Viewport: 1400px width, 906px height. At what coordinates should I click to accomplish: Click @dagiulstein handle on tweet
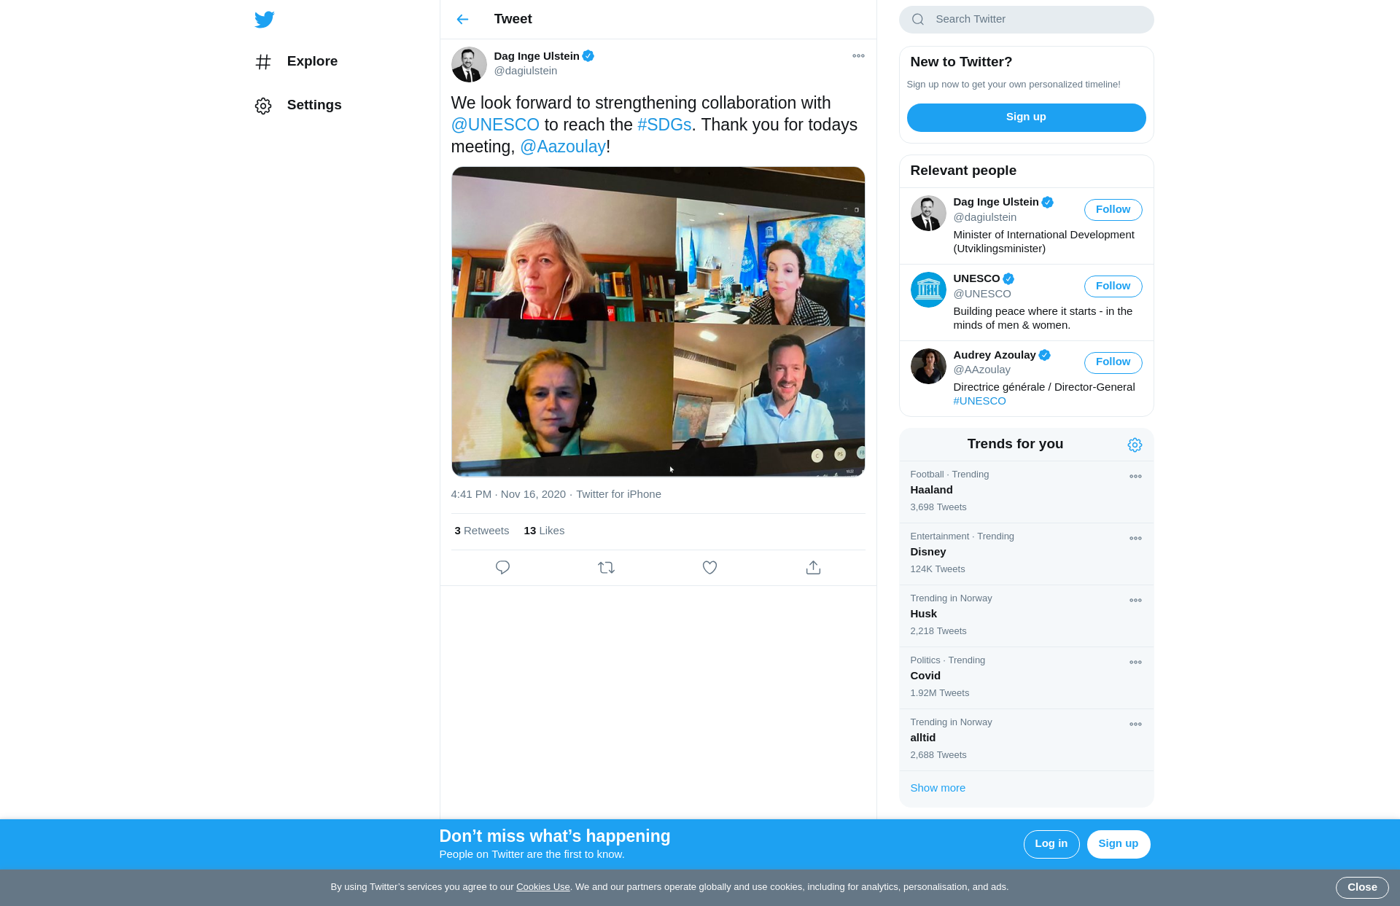pos(525,71)
